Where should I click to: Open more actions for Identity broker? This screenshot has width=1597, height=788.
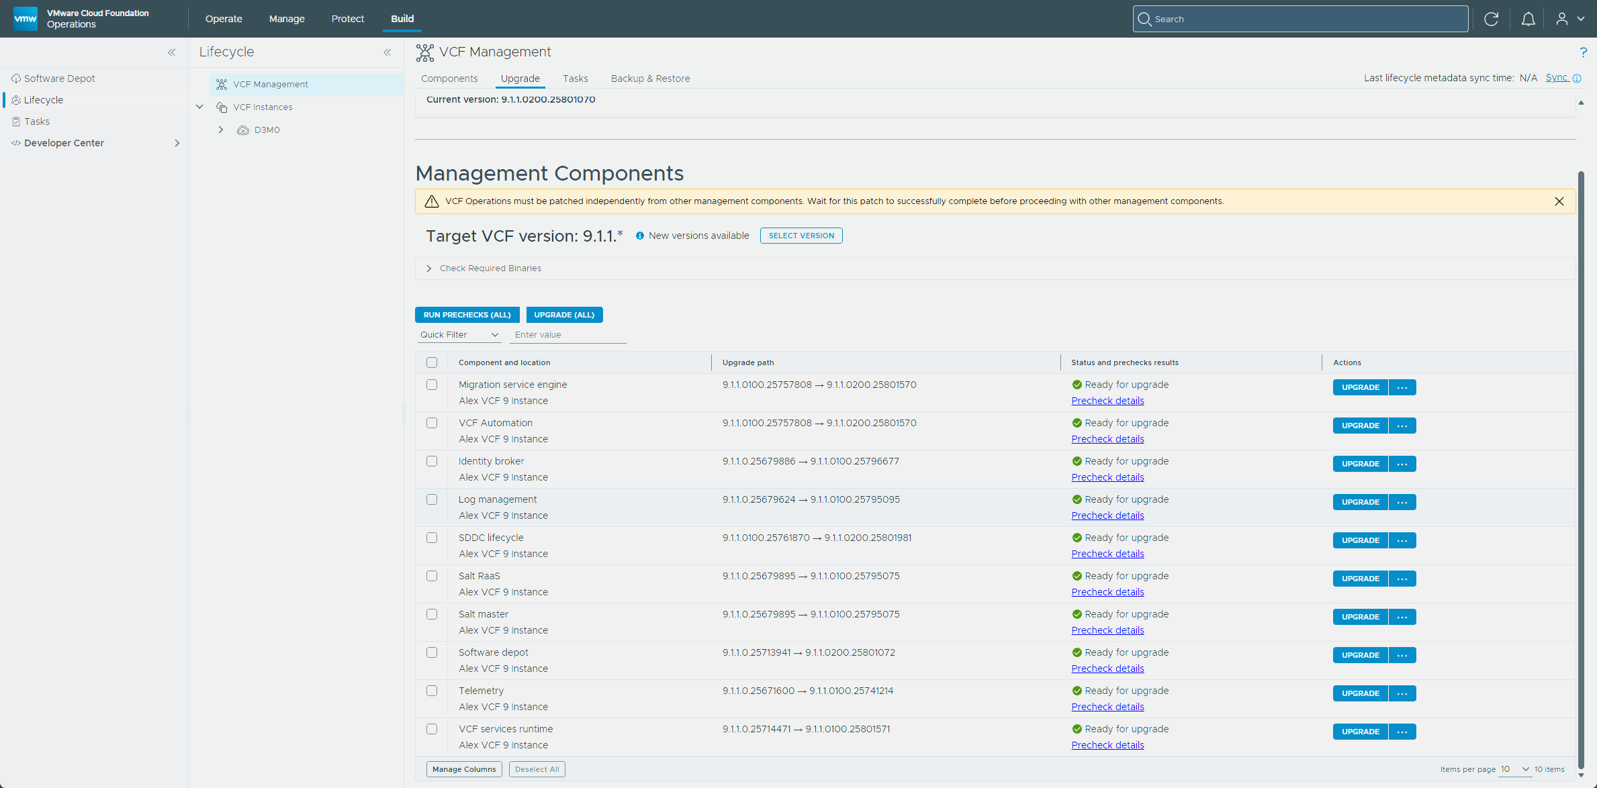1402,464
